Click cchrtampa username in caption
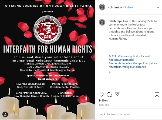This screenshot has height=120, width=162. click(x=115, y=21)
